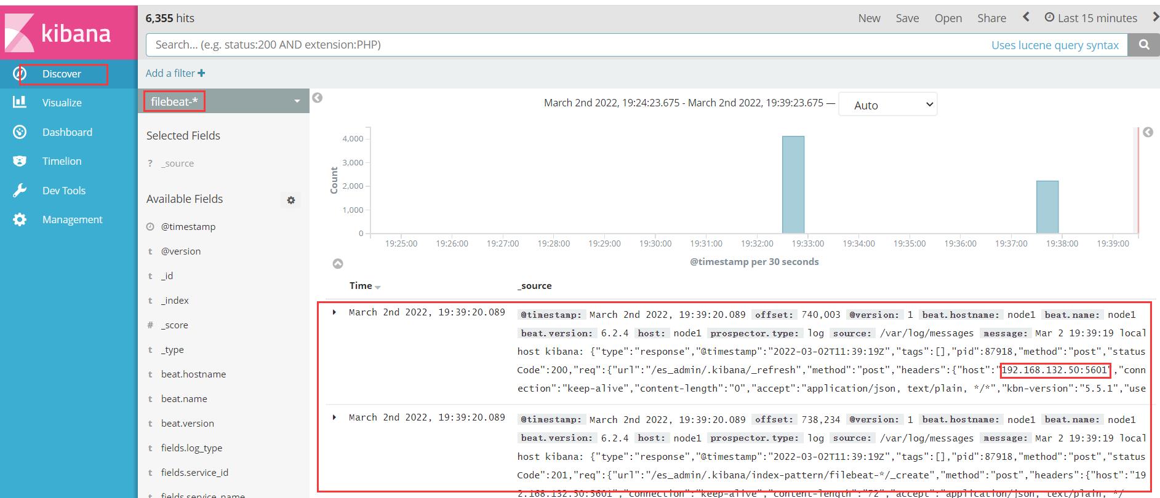Move time range backward with left chevron
Image resolution: width=1160 pixels, height=498 pixels.
coord(1026,17)
